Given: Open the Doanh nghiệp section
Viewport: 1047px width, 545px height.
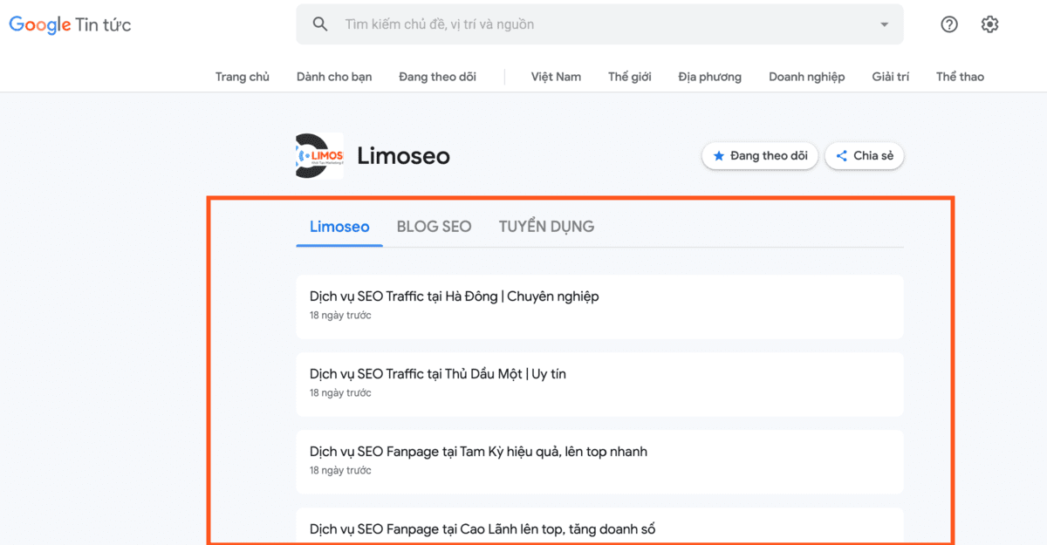Looking at the screenshot, I should (807, 77).
